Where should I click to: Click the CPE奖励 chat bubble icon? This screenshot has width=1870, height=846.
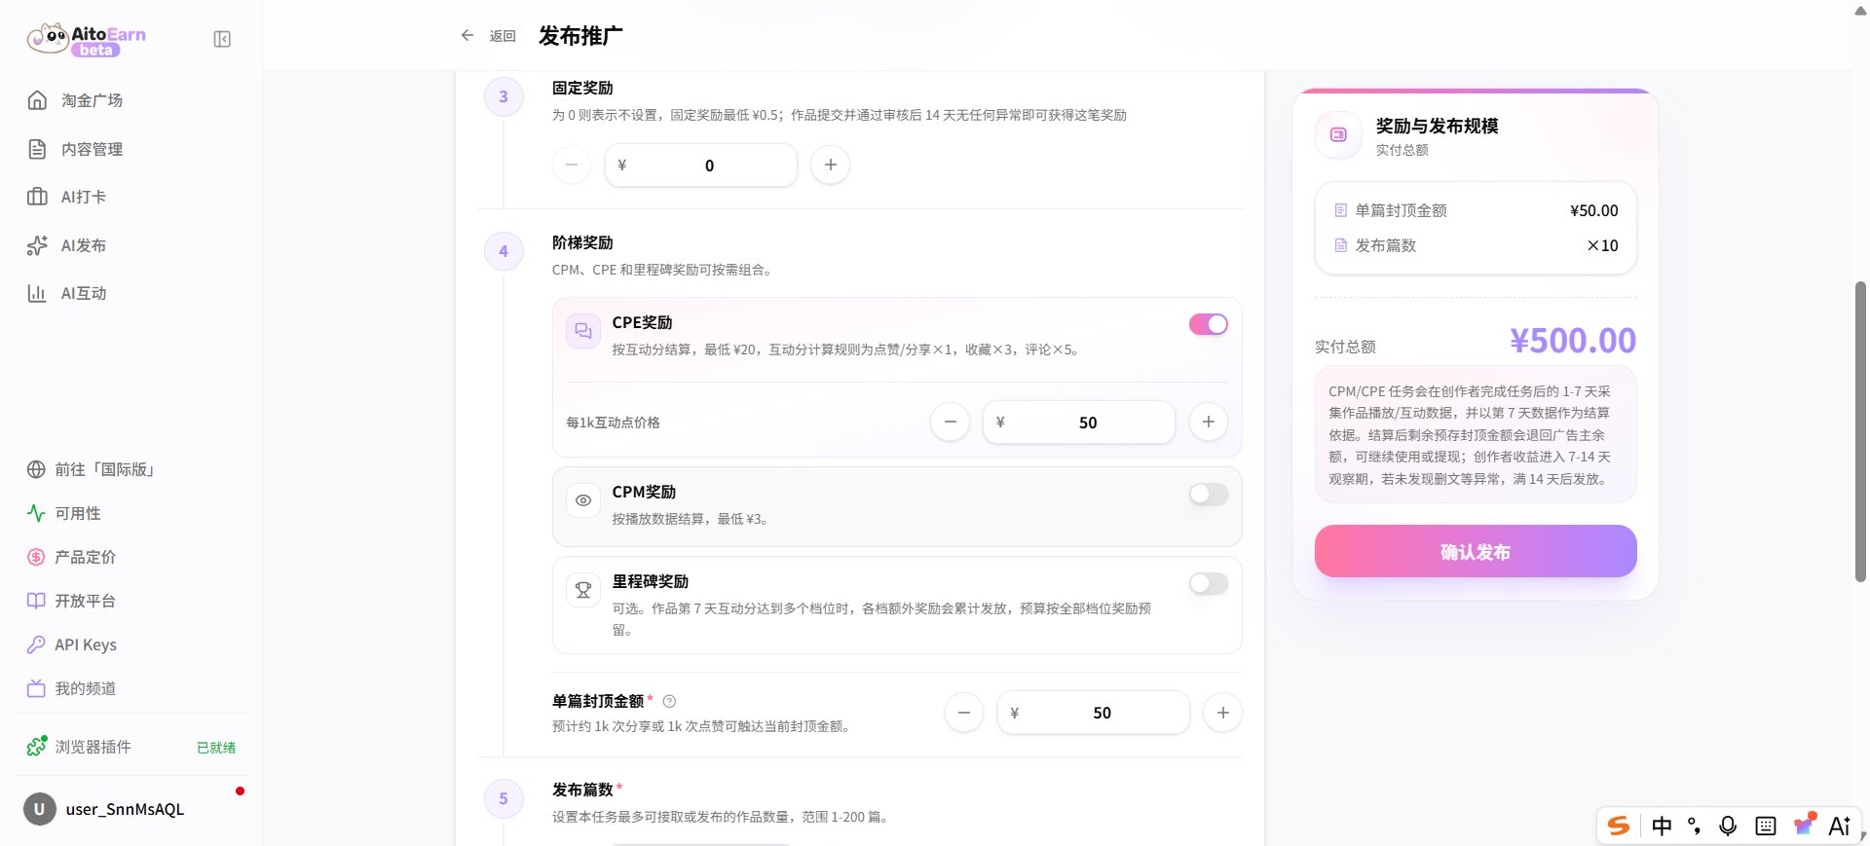pos(583,331)
